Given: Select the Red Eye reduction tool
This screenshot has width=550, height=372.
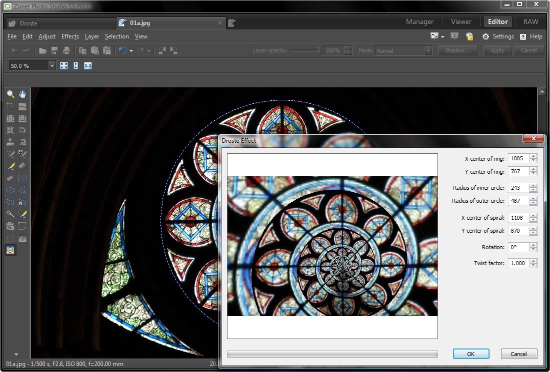Looking at the screenshot, I should [22, 130].
